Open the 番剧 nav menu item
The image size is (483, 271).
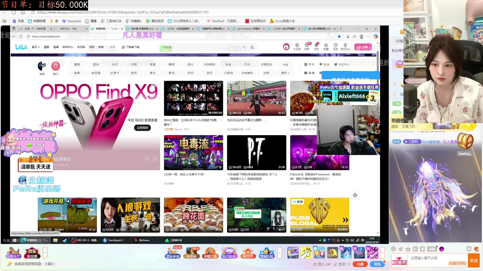tap(47, 47)
